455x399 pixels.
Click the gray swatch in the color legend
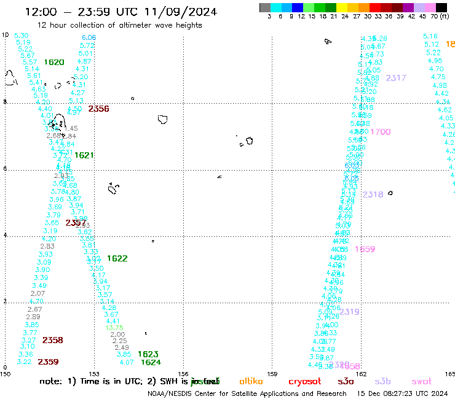pos(265,7)
